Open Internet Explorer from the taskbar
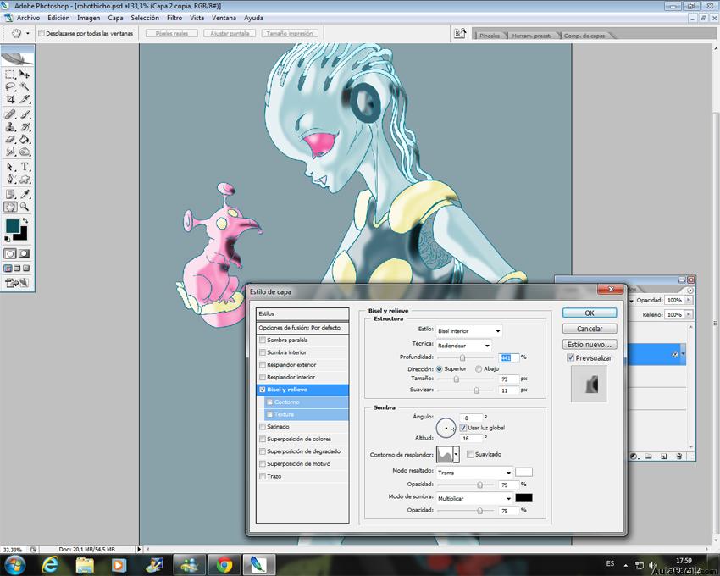 click(50, 564)
